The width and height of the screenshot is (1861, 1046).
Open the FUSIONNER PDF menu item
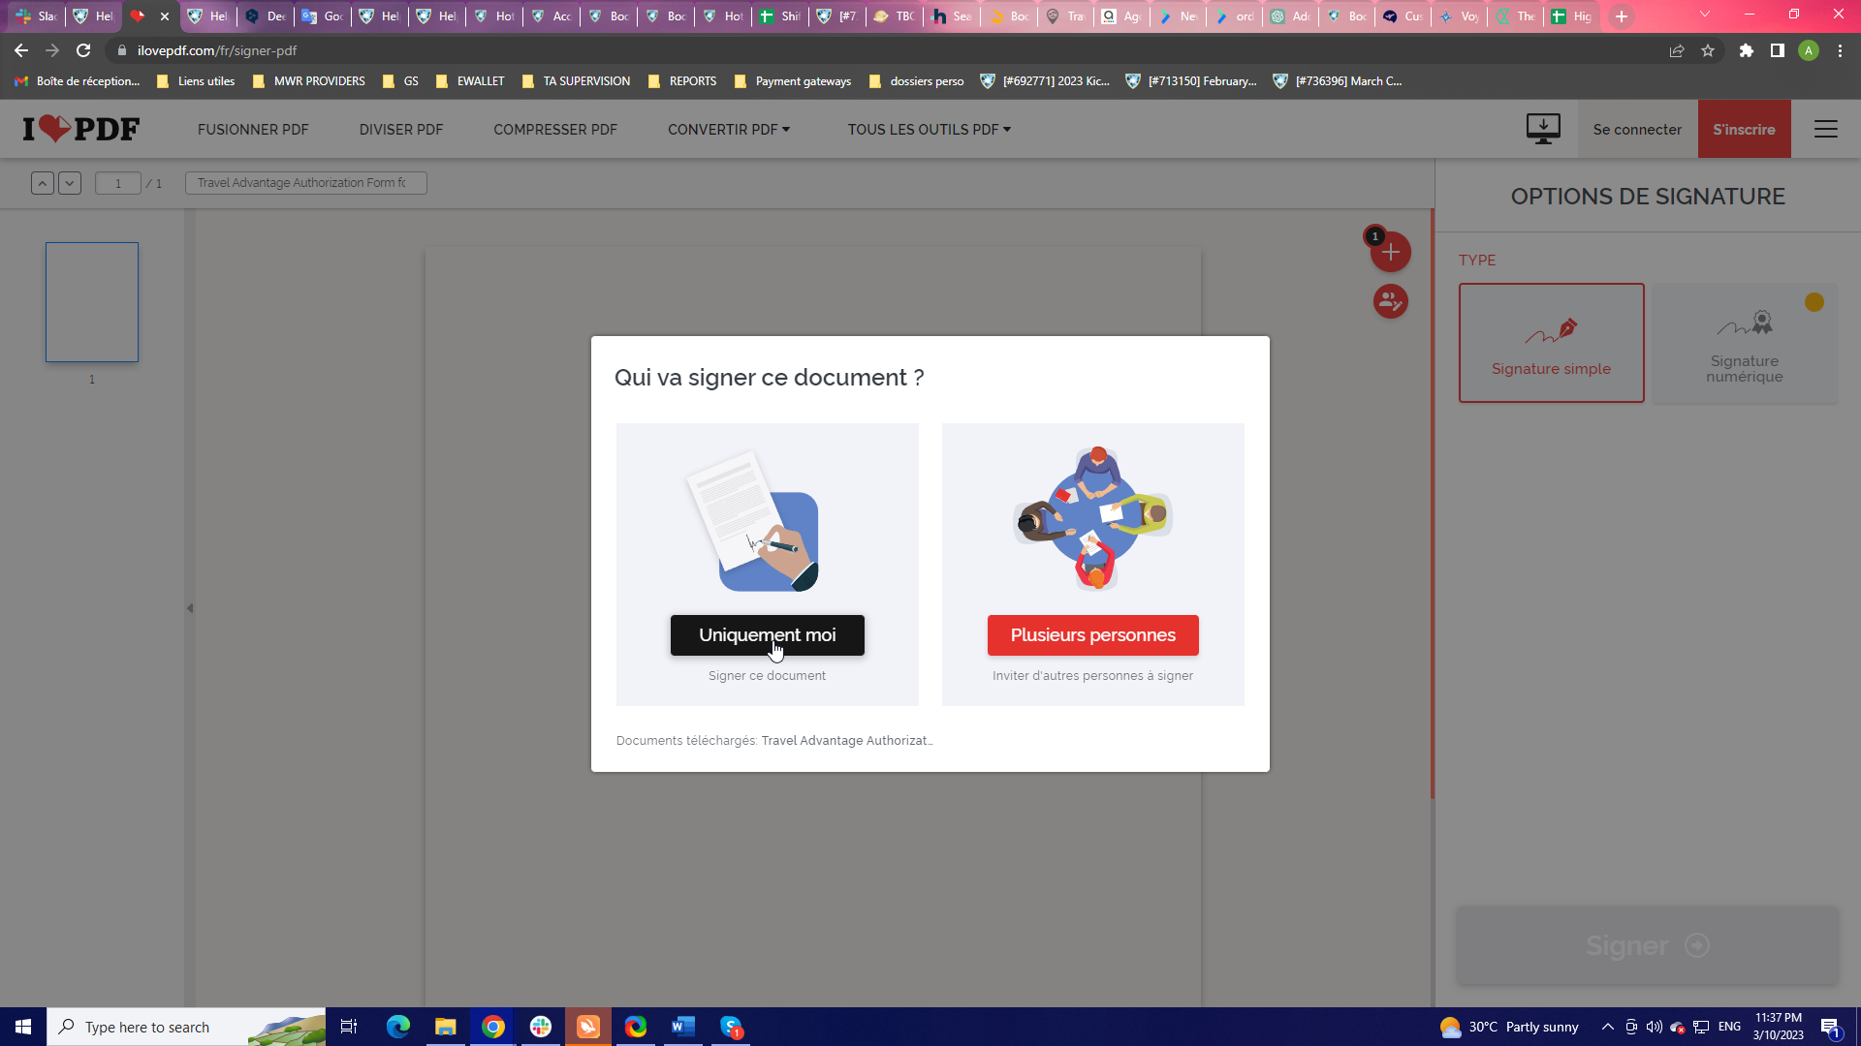point(253,130)
